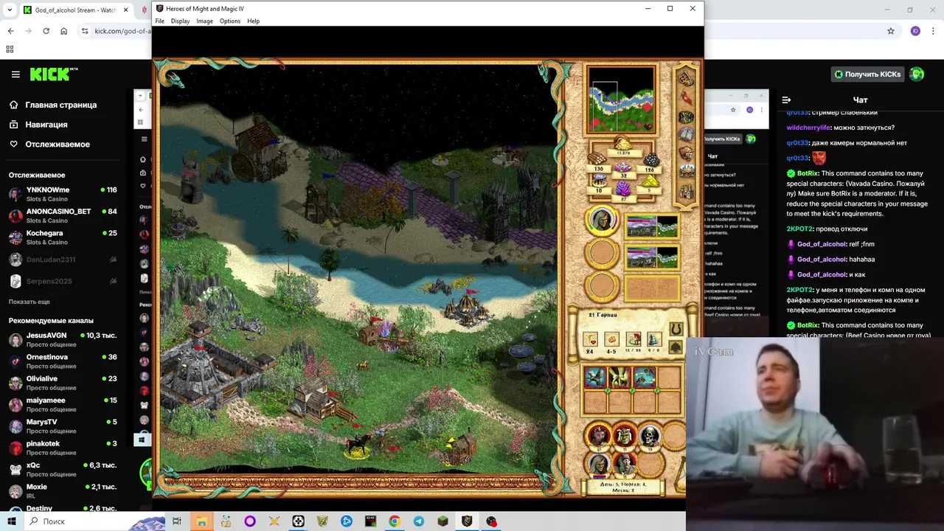Viewport: 944px width, 531px height.
Task: Focus the kick.com address bar
Action: (122, 31)
